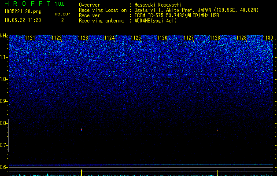Click observer name Masayuki Kobayashi
The width and height of the screenshot is (277, 176).
(x=158, y=5)
